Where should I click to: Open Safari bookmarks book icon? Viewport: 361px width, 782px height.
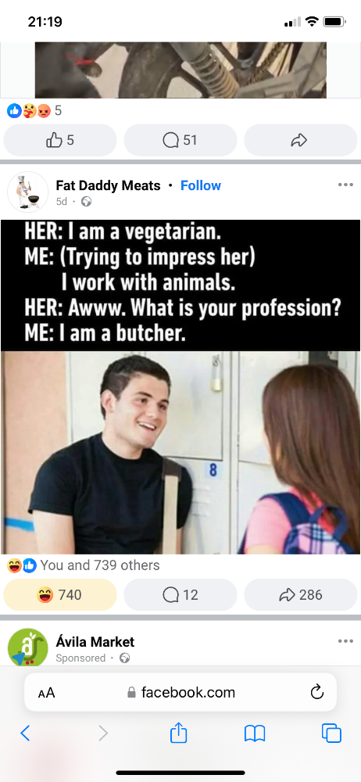[255, 734]
